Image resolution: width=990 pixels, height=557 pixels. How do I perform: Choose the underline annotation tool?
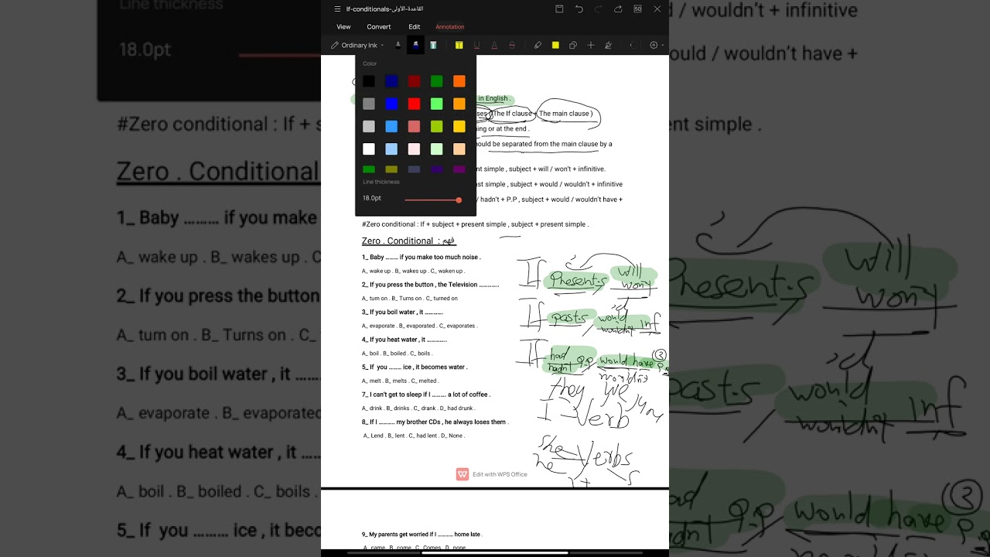point(476,46)
